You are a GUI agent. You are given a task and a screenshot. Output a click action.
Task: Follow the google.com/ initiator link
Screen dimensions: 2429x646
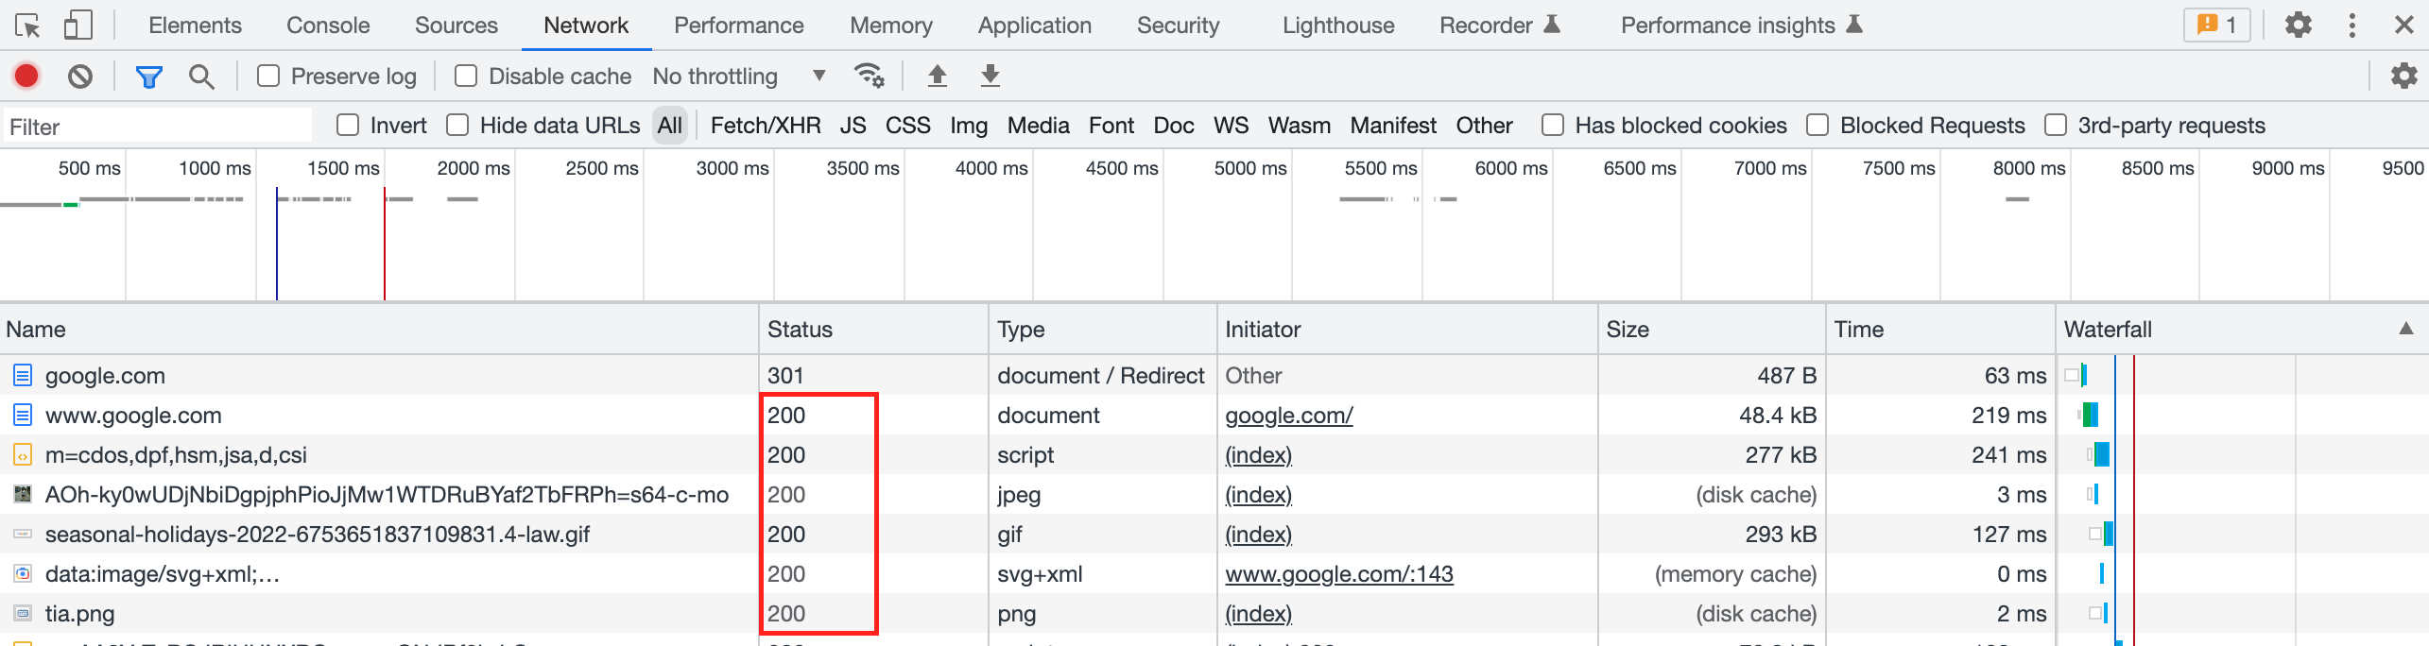click(1289, 416)
